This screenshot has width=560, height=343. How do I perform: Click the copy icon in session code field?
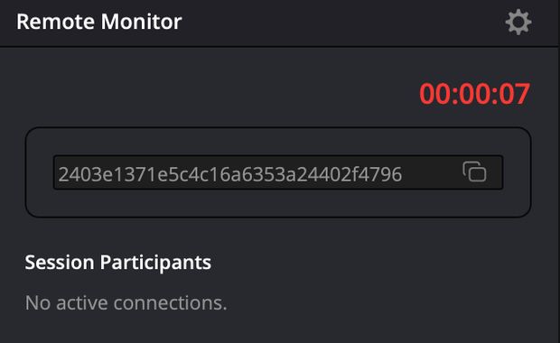(474, 171)
